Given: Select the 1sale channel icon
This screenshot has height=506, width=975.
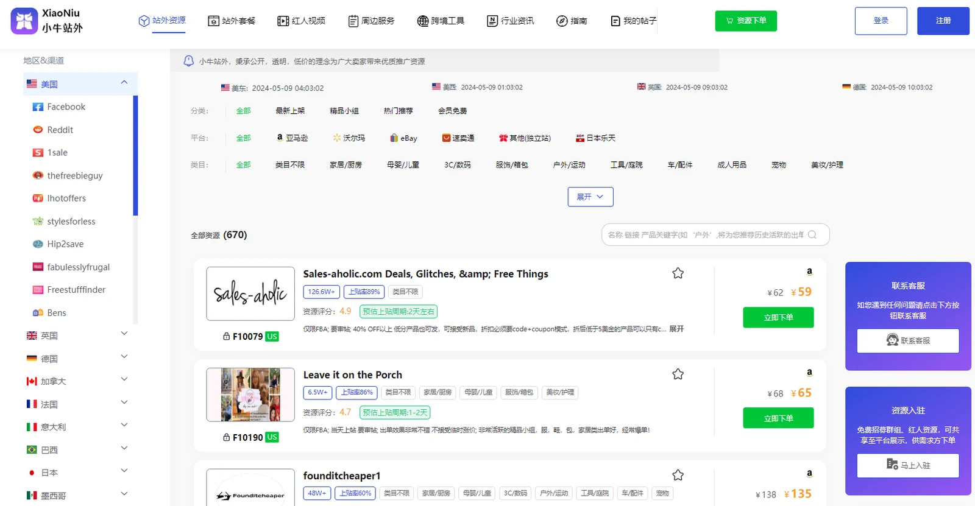Looking at the screenshot, I should click(x=38, y=153).
